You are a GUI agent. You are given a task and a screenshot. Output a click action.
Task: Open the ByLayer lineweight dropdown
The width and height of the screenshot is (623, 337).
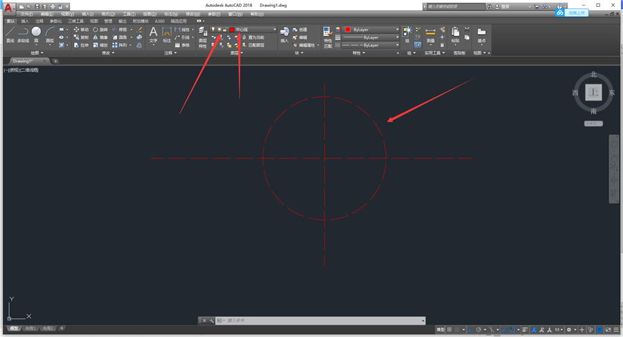point(370,37)
